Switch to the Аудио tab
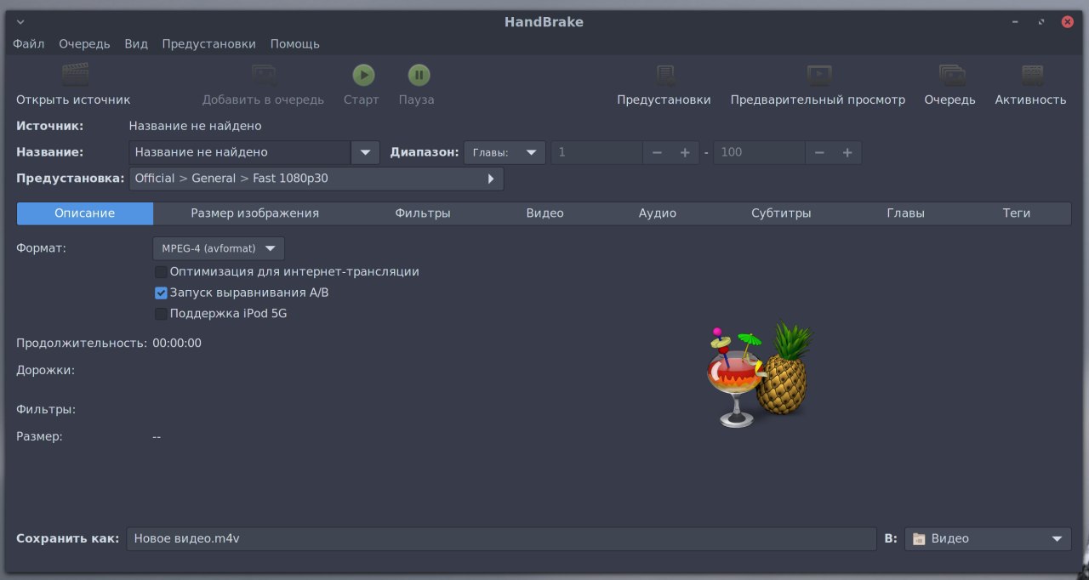Image resolution: width=1089 pixels, height=580 pixels. (x=658, y=213)
